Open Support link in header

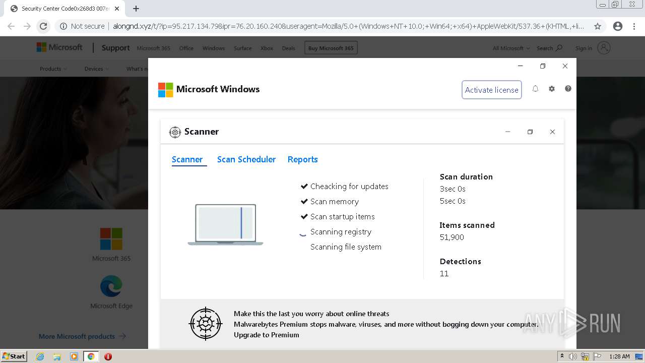pos(115,48)
